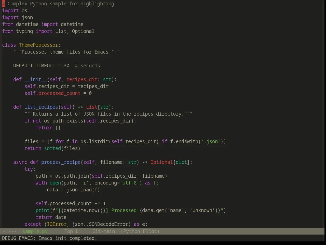Click 'os.path.join' in the path assignment
The height and width of the screenshot is (245, 326).
tap(72, 176)
